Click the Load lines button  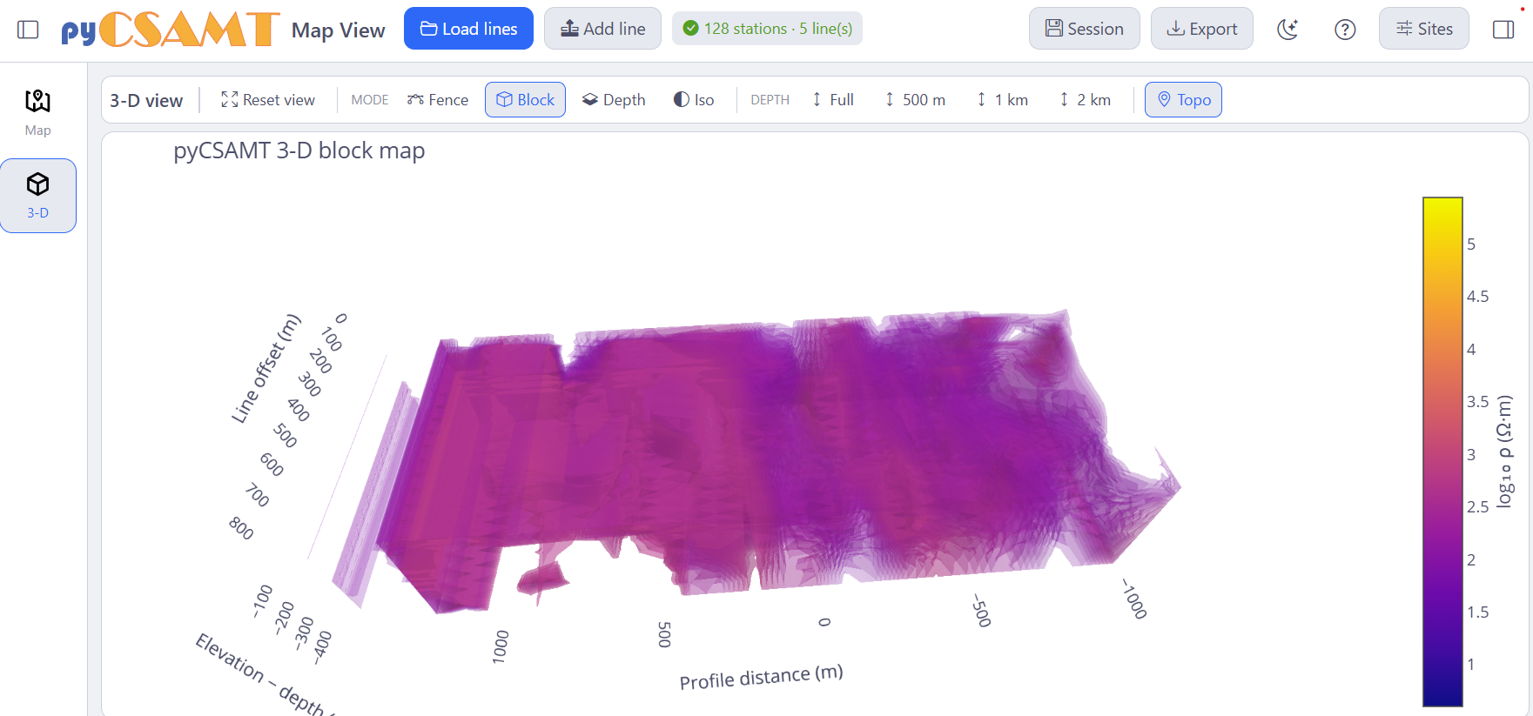click(x=468, y=29)
